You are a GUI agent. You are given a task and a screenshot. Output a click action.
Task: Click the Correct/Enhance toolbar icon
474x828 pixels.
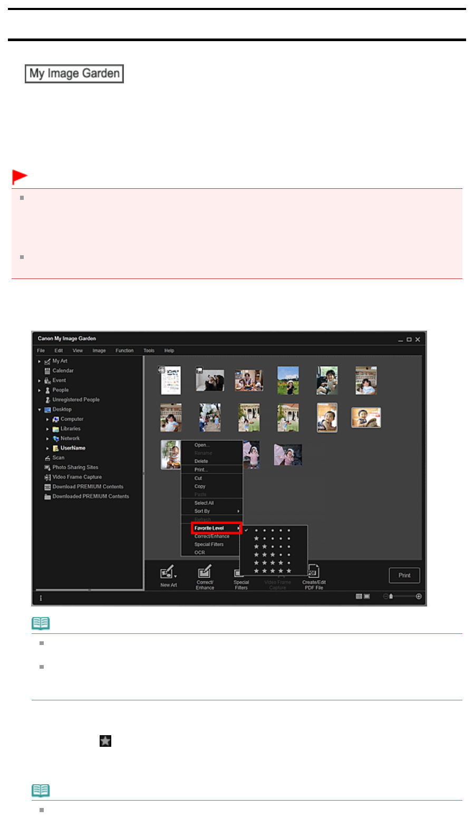pyautogui.click(x=205, y=577)
